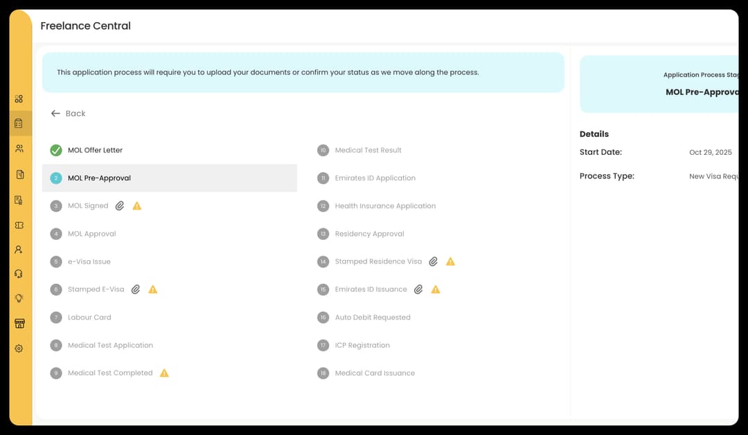Click the paperclip beside Emirates ID Issuance
This screenshot has width=748, height=435.
pos(418,290)
